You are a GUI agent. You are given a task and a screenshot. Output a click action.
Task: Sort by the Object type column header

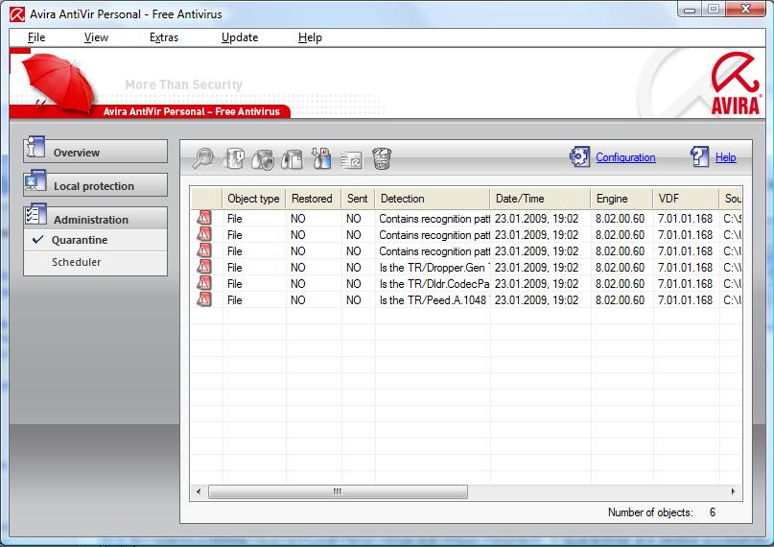pyautogui.click(x=254, y=199)
